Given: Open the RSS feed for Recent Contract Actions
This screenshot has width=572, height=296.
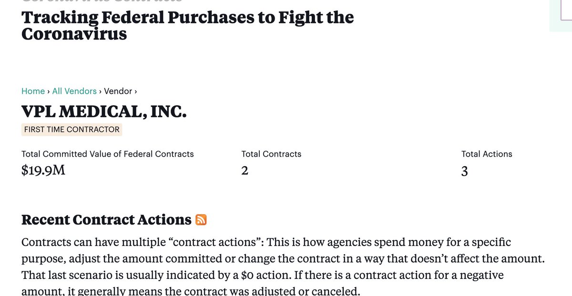Looking at the screenshot, I should (x=201, y=220).
